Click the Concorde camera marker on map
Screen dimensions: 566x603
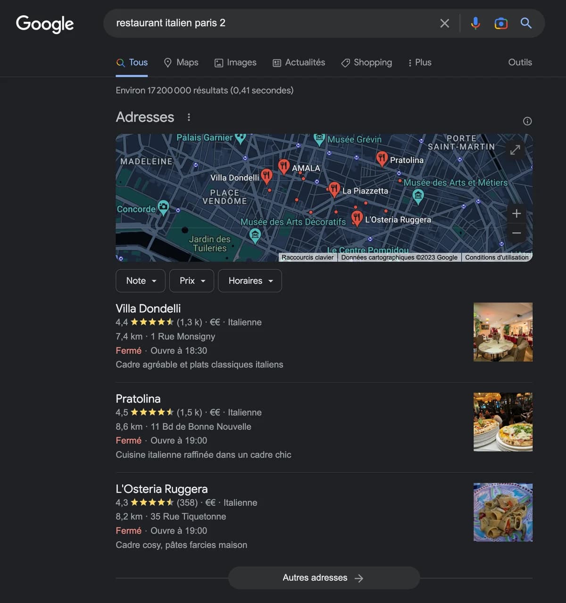point(163,207)
